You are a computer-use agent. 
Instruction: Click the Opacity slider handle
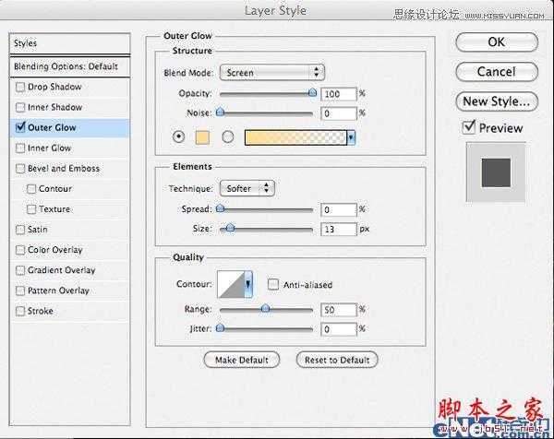click(312, 92)
